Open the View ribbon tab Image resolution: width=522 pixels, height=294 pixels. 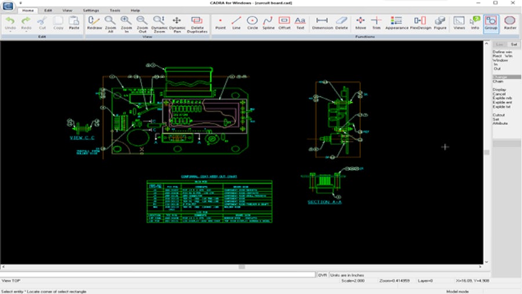point(67,10)
